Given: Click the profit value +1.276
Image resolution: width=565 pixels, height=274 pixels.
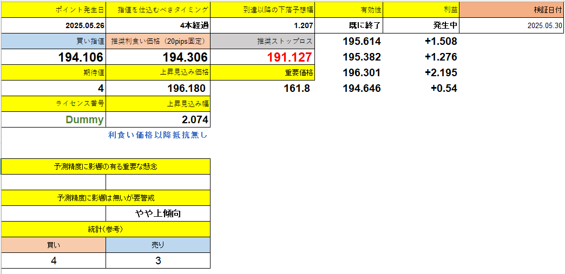Looking at the screenshot, I should click(x=441, y=57).
